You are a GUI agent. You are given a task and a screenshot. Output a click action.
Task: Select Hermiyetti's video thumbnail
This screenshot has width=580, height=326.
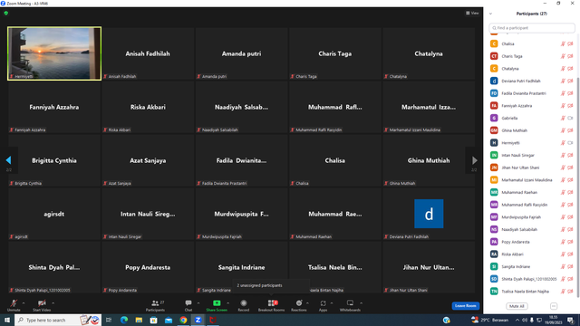(x=54, y=53)
